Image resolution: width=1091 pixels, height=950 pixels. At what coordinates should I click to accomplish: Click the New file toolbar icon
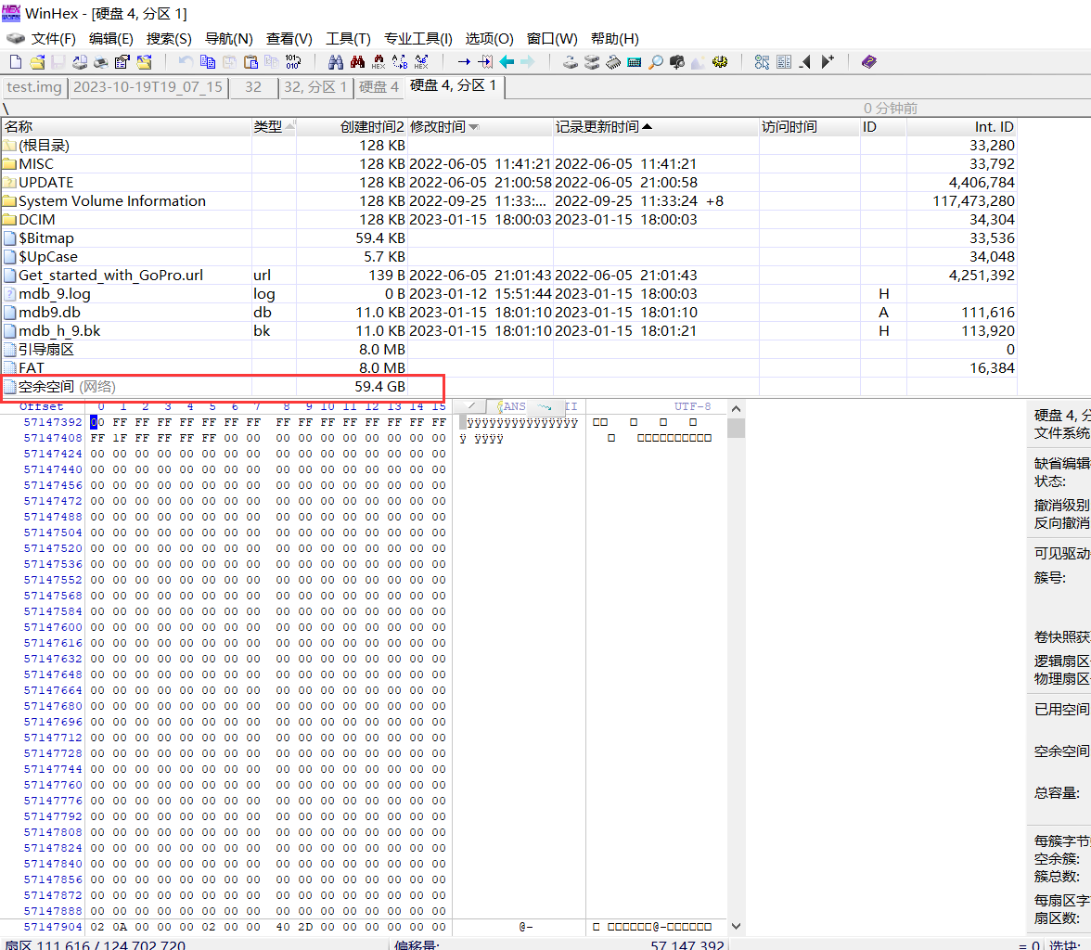coord(15,62)
